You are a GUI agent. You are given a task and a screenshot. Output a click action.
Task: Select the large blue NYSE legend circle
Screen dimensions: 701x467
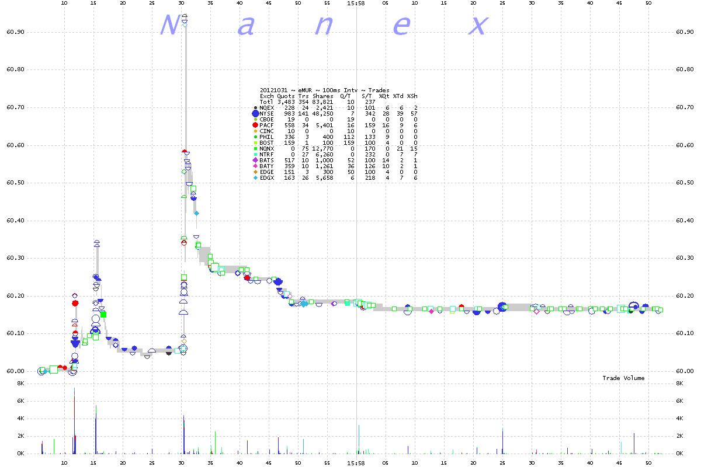click(x=255, y=114)
